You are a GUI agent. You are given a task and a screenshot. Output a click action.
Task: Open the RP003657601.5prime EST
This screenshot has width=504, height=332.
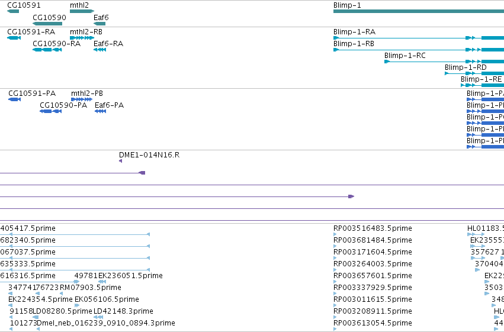click(x=335, y=282)
